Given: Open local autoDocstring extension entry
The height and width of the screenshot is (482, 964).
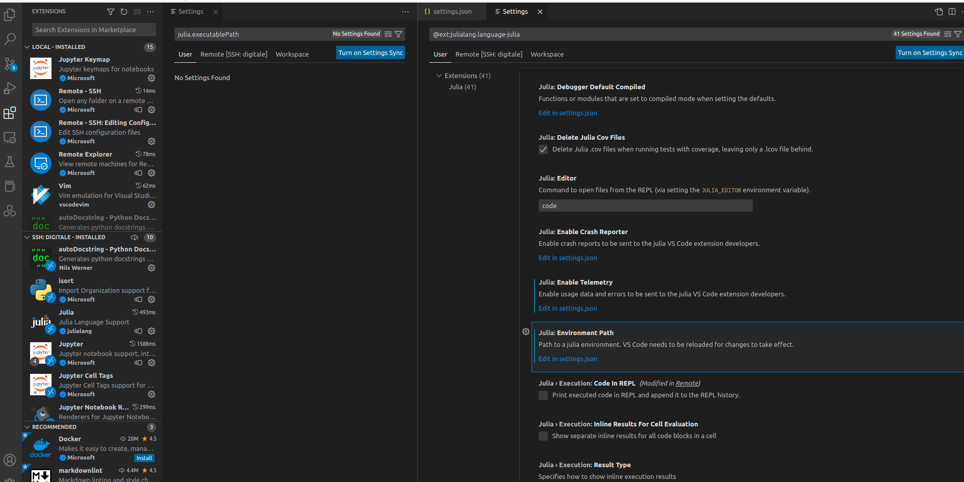Looking at the screenshot, I should [x=92, y=222].
